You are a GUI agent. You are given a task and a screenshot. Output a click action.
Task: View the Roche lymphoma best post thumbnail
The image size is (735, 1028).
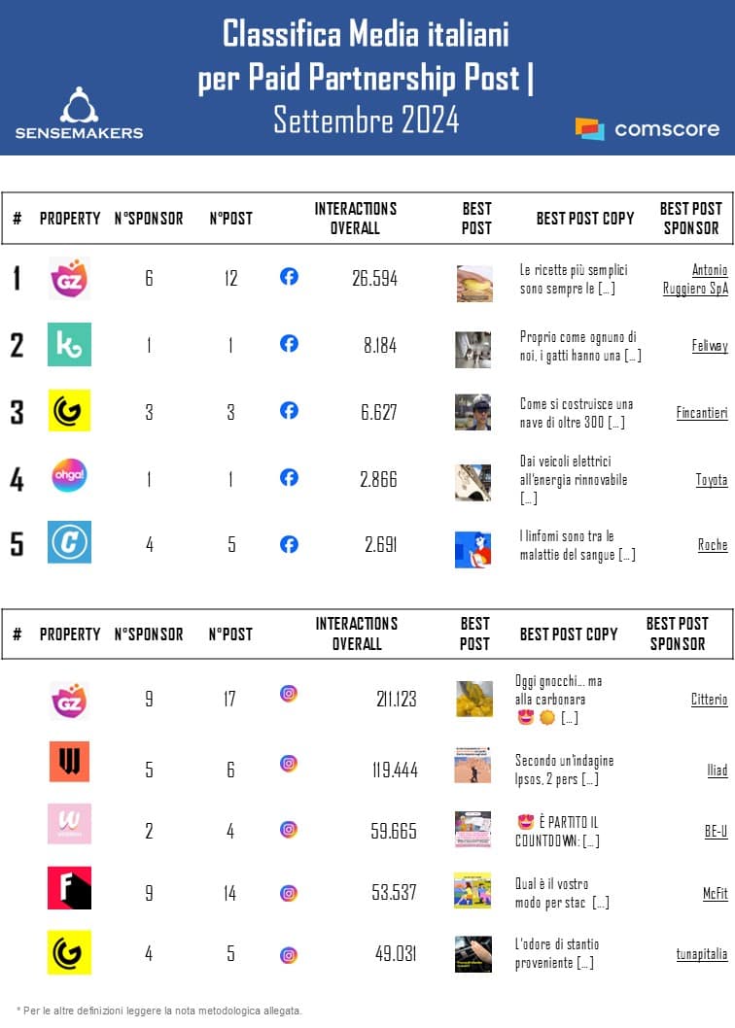(472, 550)
